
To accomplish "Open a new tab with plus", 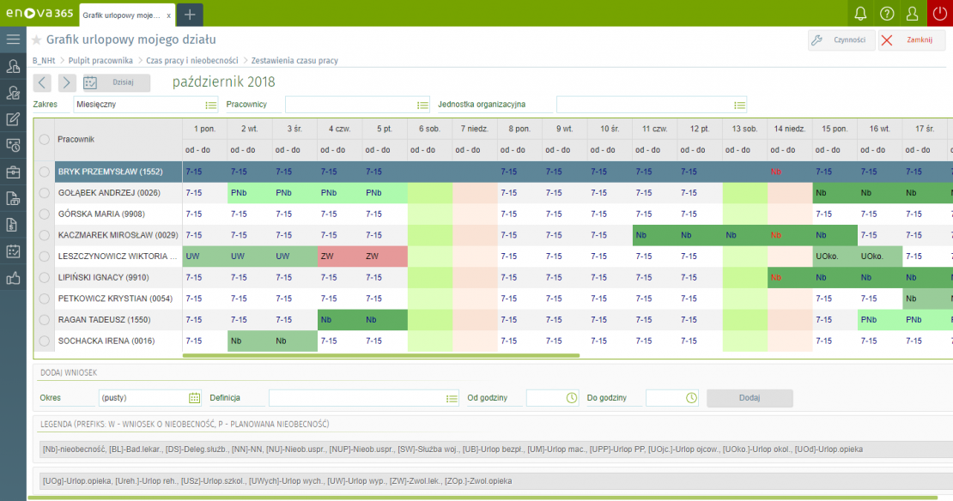I will [x=190, y=15].
